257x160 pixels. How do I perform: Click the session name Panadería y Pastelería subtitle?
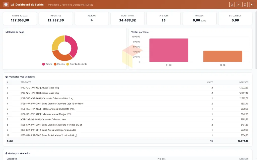click(x=71, y=5)
